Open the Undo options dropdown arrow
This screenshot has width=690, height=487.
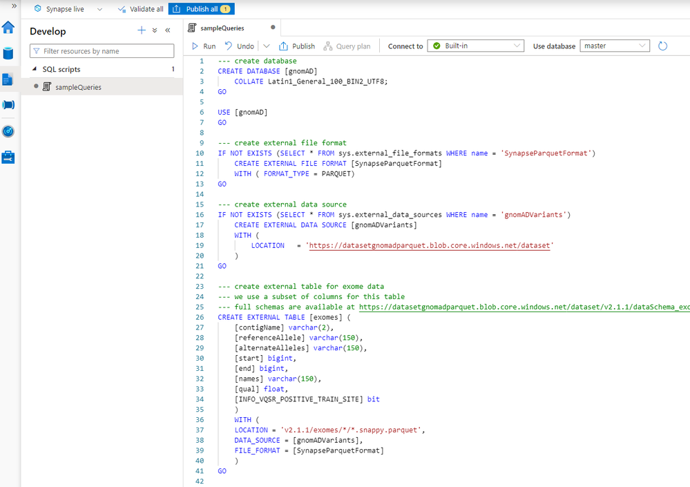267,46
